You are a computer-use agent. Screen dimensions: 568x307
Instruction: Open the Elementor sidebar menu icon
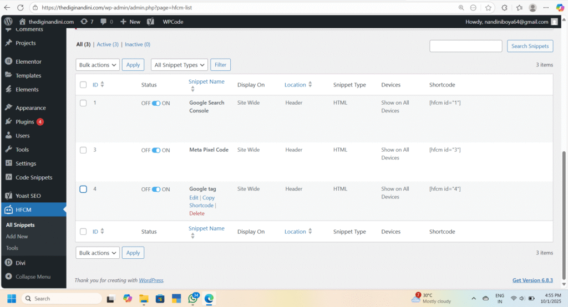coord(8,62)
